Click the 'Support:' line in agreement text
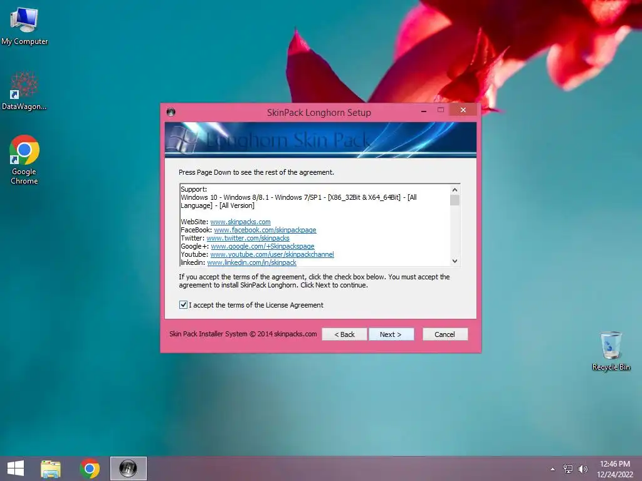This screenshot has width=642, height=481. tap(194, 189)
